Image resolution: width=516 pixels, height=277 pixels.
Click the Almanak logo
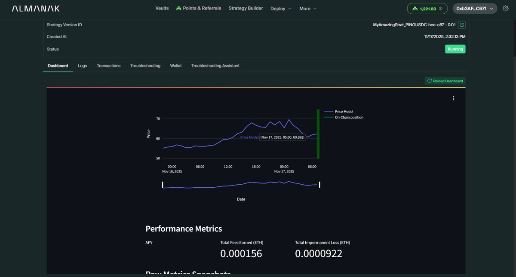click(x=36, y=8)
